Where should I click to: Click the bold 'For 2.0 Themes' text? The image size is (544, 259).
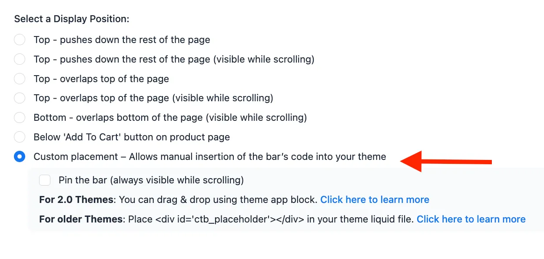point(76,199)
